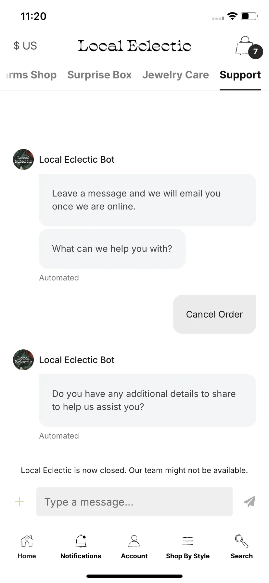Viewport: 269px width, 583px height.
Task: Tap the Search magnifier icon
Action: coord(241,541)
